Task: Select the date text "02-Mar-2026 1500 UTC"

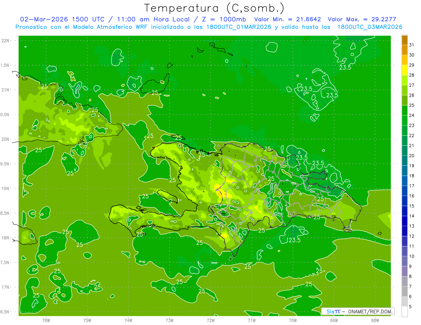Action: pyautogui.click(x=63, y=19)
